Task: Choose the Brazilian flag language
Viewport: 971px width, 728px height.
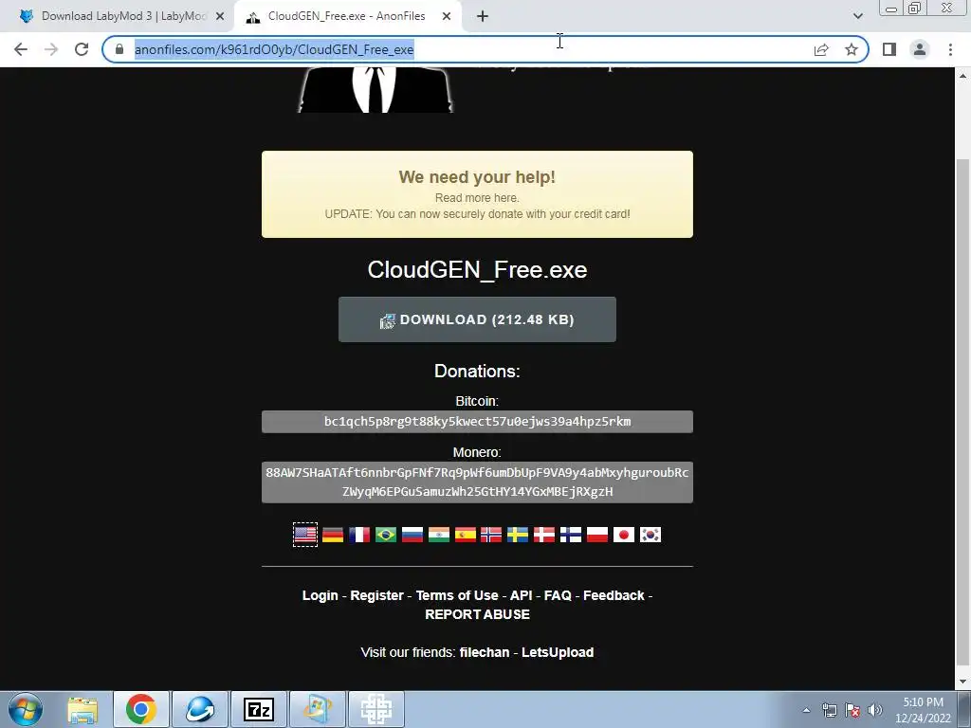Action: (386, 535)
